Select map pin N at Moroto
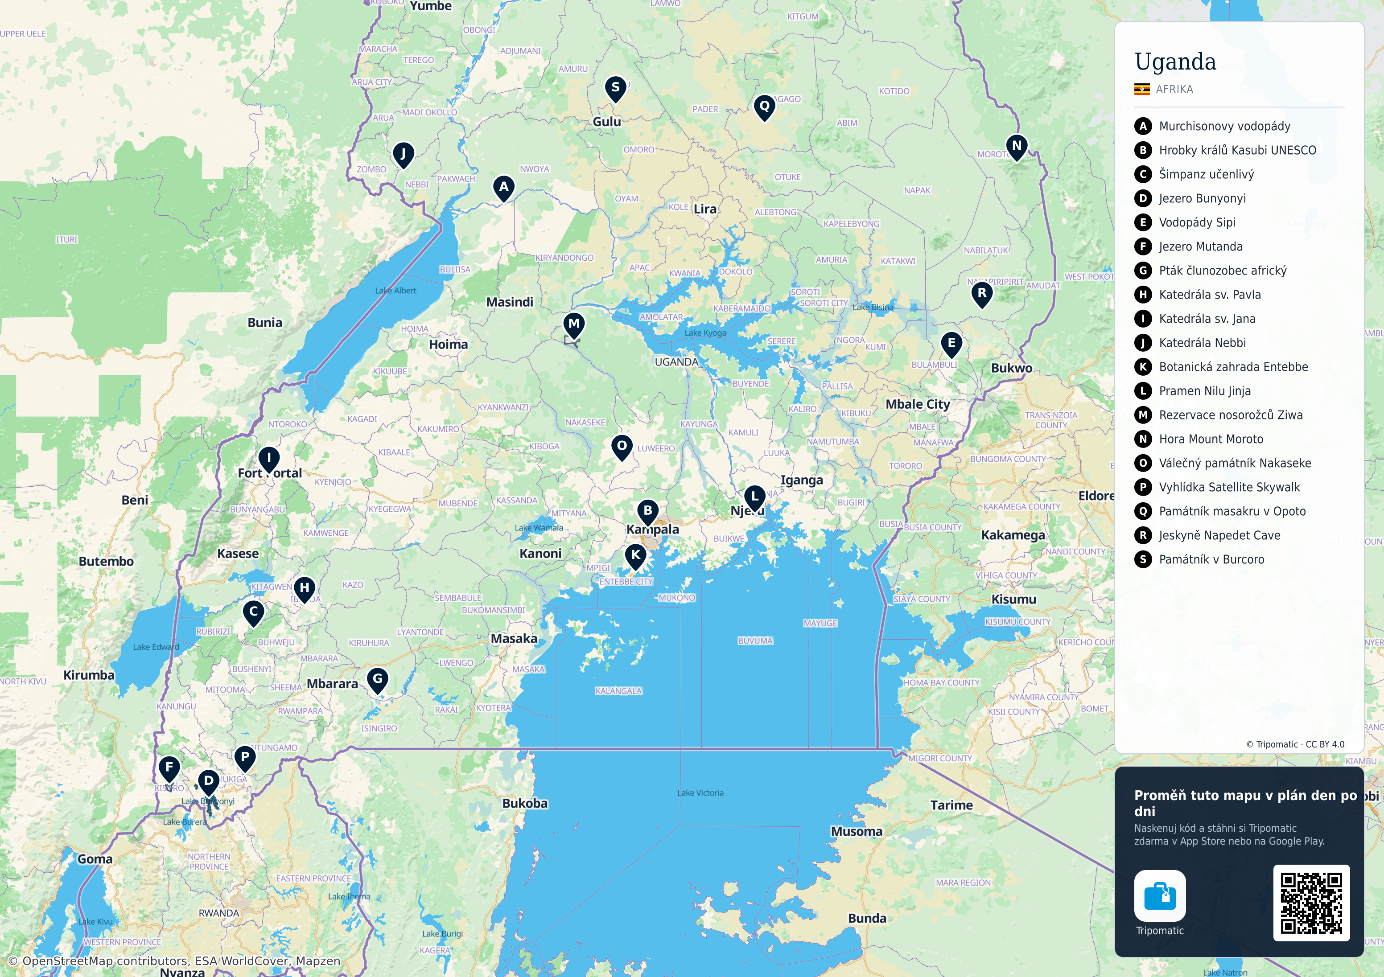Image resolution: width=1384 pixels, height=977 pixels. (1017, 147)
